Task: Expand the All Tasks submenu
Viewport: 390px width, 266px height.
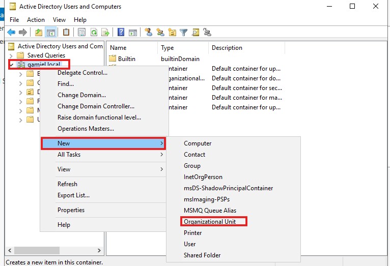Action: coord(103,155)
